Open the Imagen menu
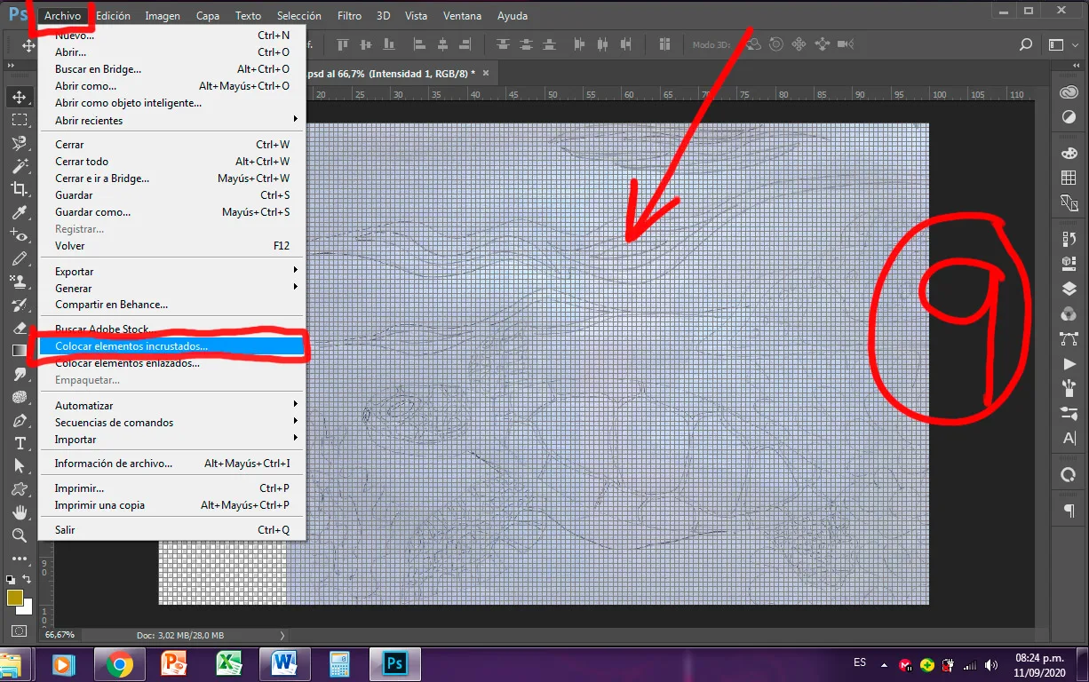Screen dimensions: 1089x682 pos(163,16)
